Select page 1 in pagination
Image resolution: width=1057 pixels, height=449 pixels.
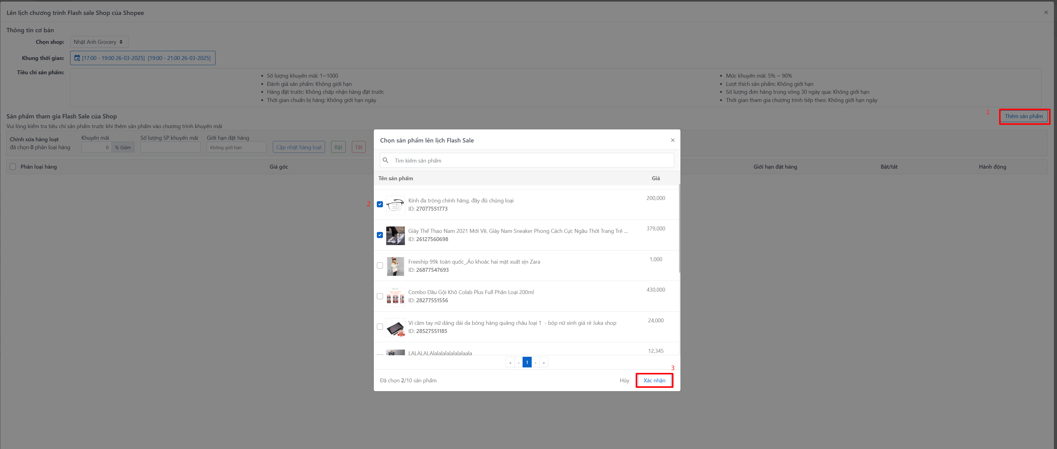[x=527, y=362]
